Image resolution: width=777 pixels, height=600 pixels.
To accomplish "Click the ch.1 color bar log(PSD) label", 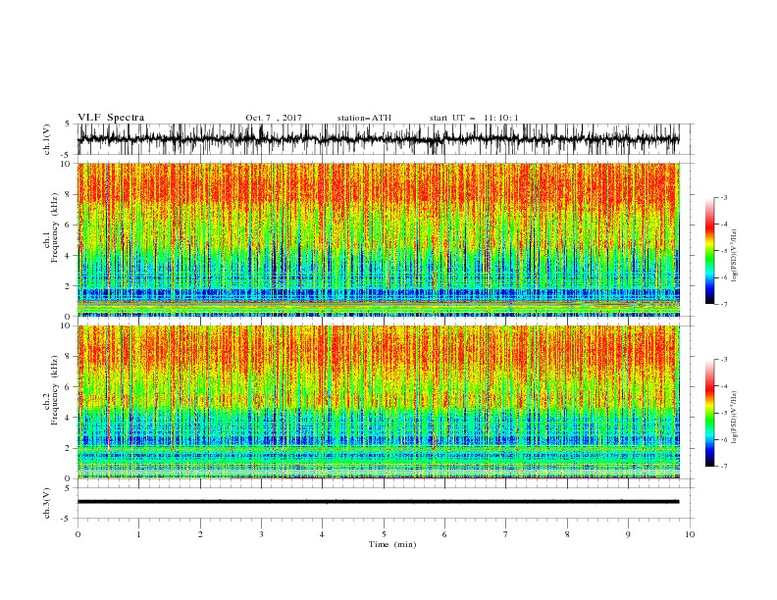I will point(735,256).
